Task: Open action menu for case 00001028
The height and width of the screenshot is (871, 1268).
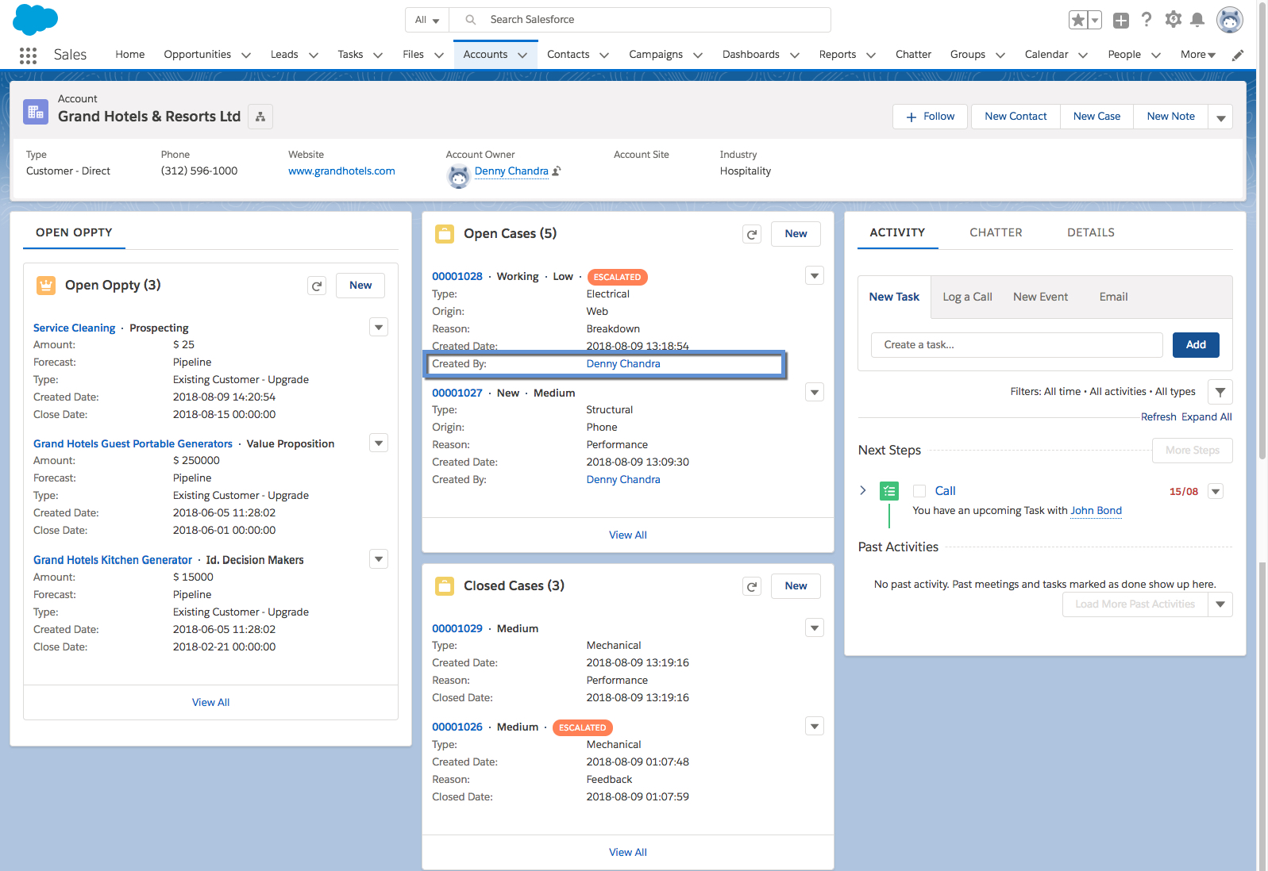Action: [814, 276]
